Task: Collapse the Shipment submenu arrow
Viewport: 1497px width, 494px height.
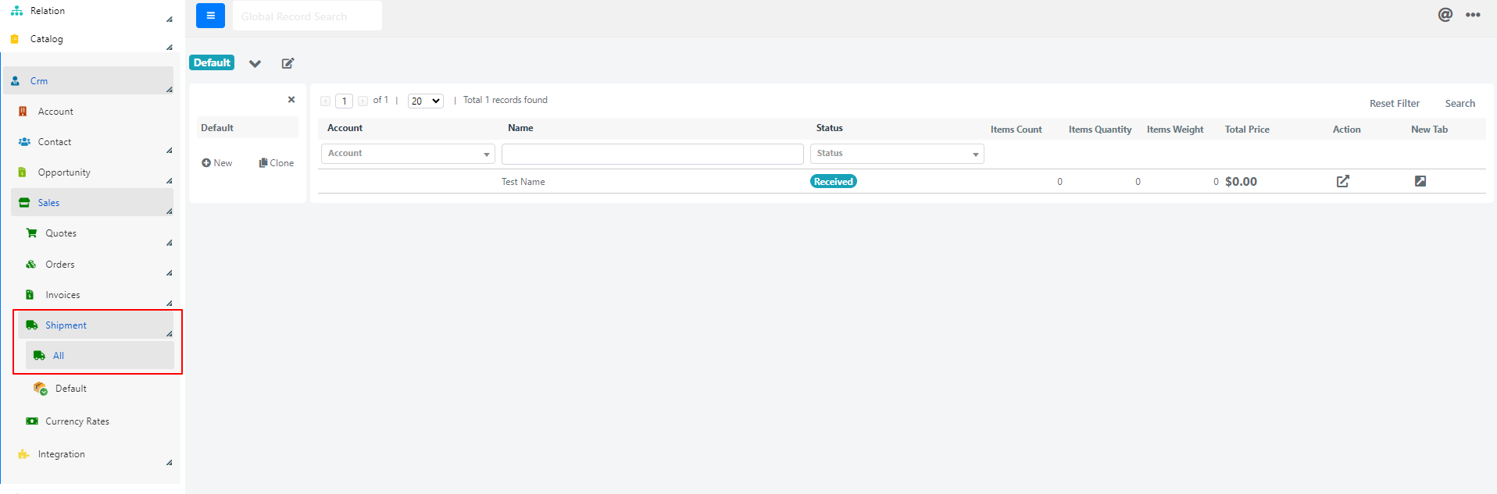Action: tap(170, 333)
